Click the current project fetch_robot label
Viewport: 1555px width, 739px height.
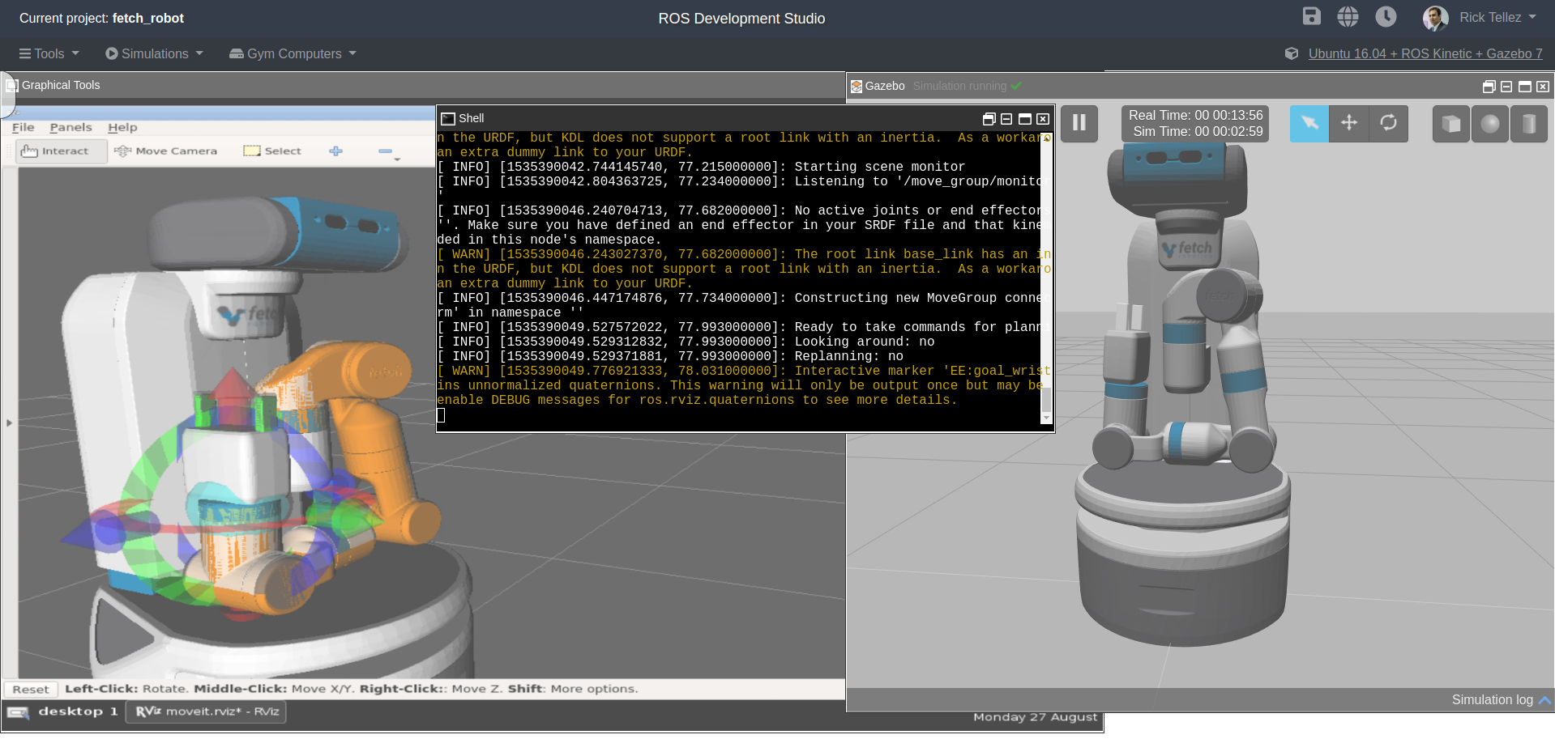pyautogui.click(x=101, y=18)
